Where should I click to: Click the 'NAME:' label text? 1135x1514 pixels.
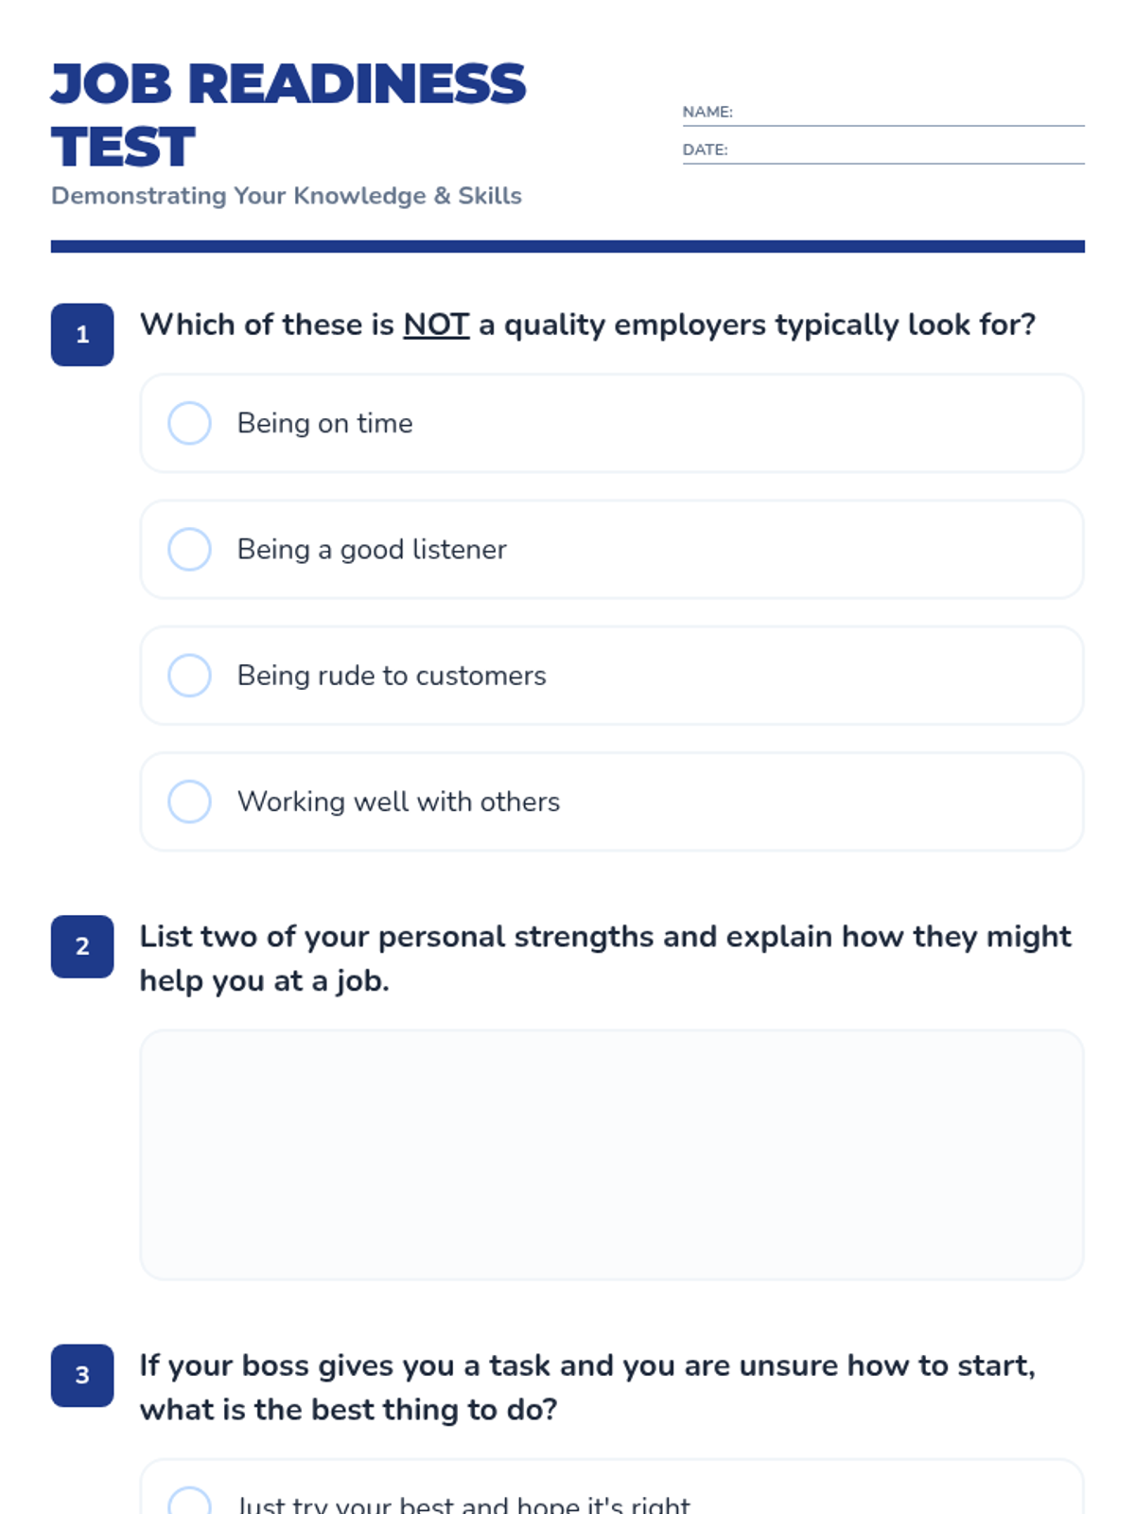coord(707,112)
